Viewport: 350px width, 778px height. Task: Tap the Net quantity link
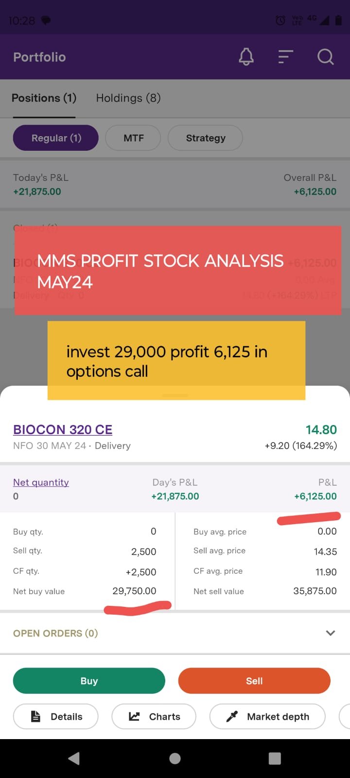click(41, 482)
